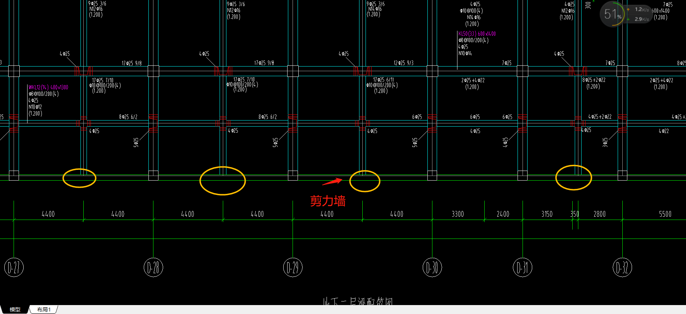Viewport: 686px width, 314px height.
Task: Click the 51% floating monitor circle
Action: pos(613,14)
